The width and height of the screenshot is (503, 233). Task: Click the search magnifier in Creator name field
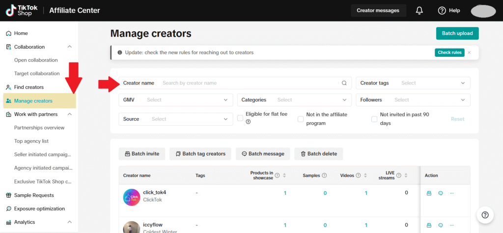pos(344,83)
